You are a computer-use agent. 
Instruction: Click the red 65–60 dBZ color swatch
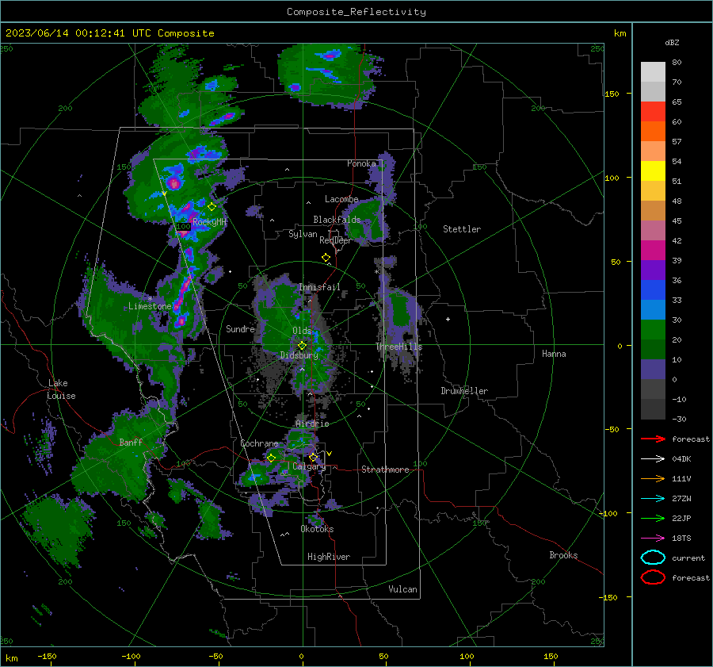[653, 112]
